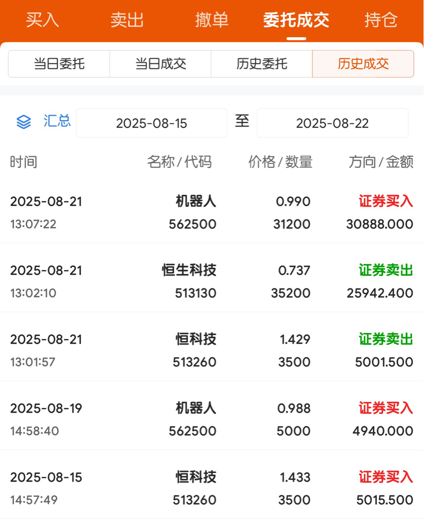Select the 历史成交 sub-tab
This screenshot has width=424, height=519.
(x=363, y=63)
